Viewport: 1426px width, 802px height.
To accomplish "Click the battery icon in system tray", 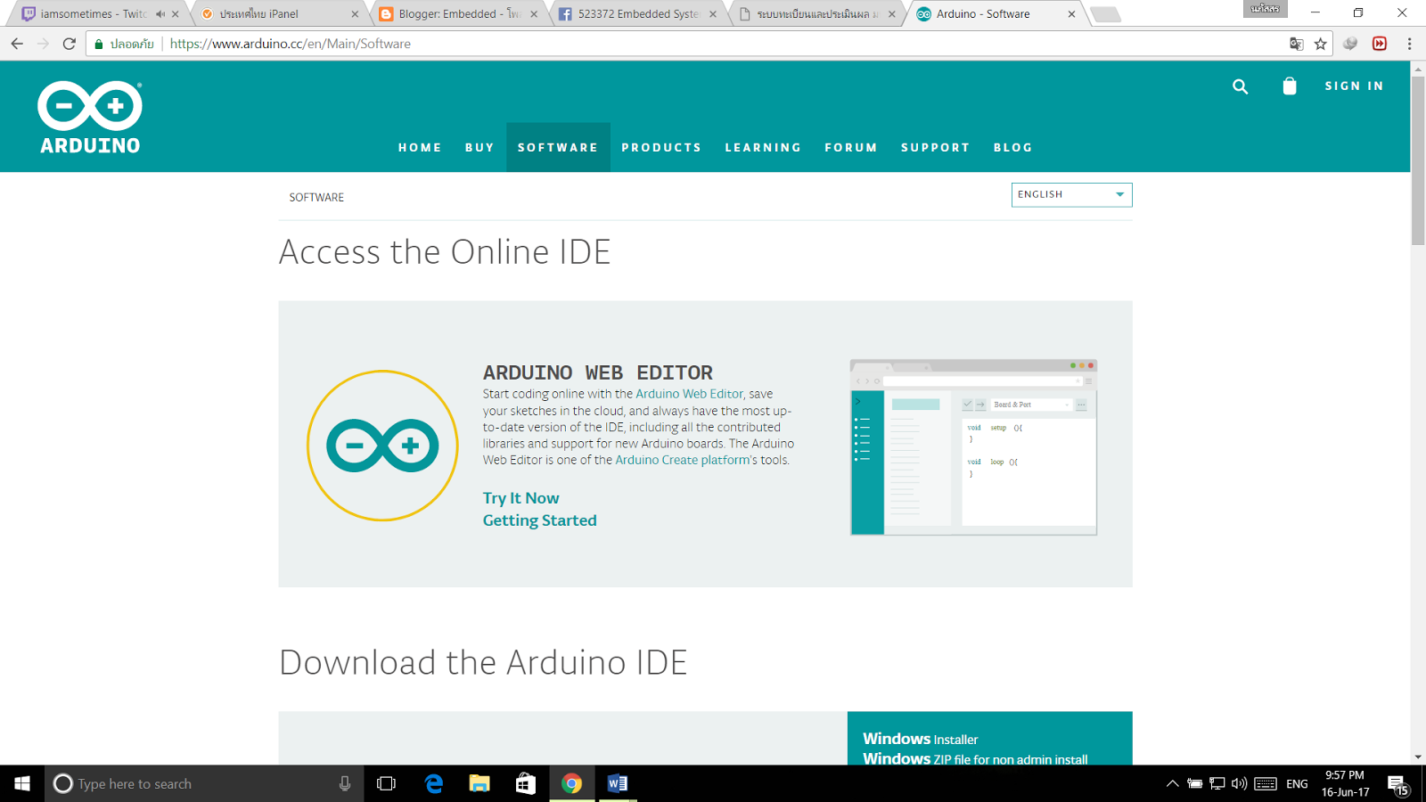I will point(1195,783).
